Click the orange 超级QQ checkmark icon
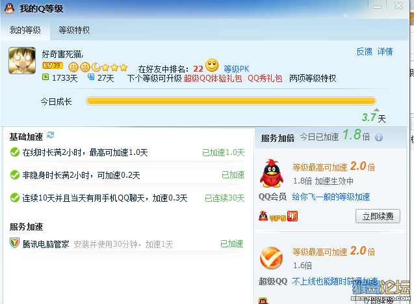414x304 pixels. point(271,258)
